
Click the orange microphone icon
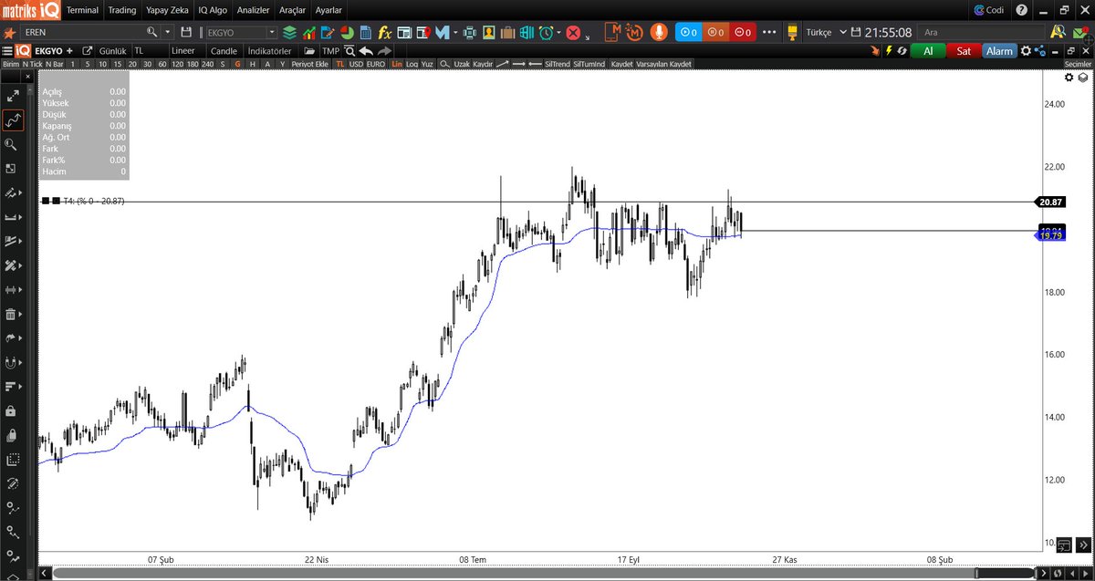pos(659,32)
